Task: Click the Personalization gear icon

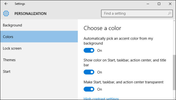Action: point(6,13)
